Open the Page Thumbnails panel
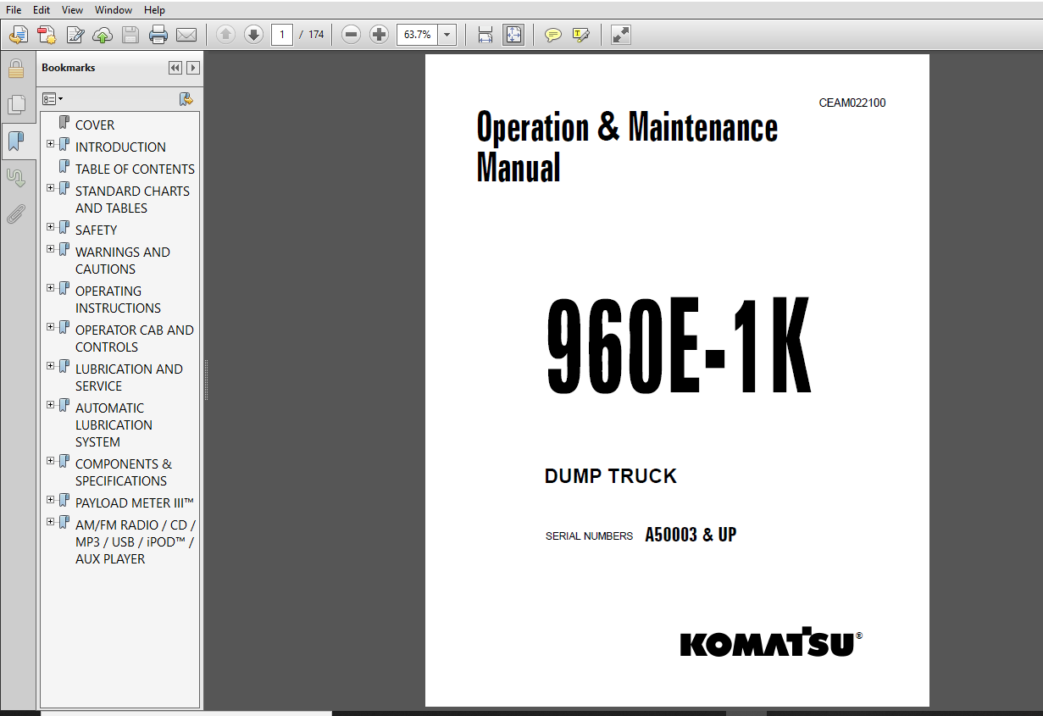 (x=16, y=105)
